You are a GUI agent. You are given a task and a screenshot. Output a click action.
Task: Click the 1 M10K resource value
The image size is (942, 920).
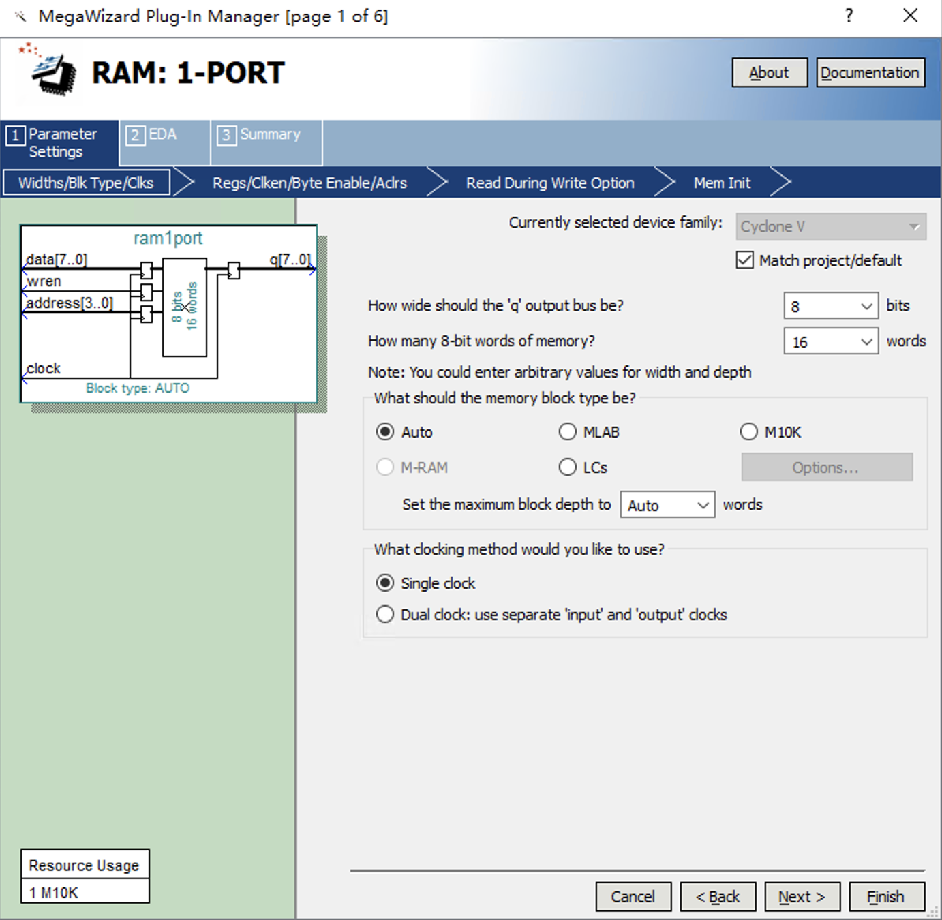click(x=54, y=892)
